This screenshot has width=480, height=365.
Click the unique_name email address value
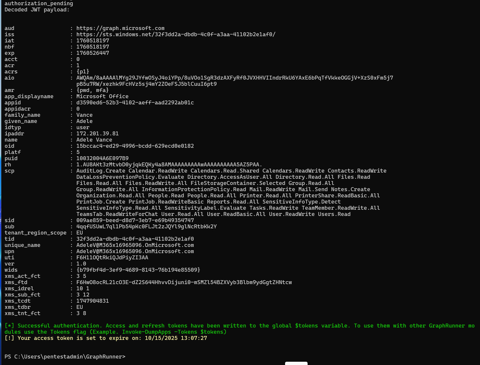pos(135,245)
